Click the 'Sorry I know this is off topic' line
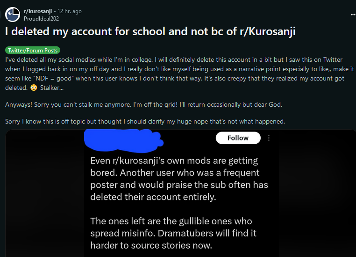This screenshot has height=257, width=356. tap(145, 121)
